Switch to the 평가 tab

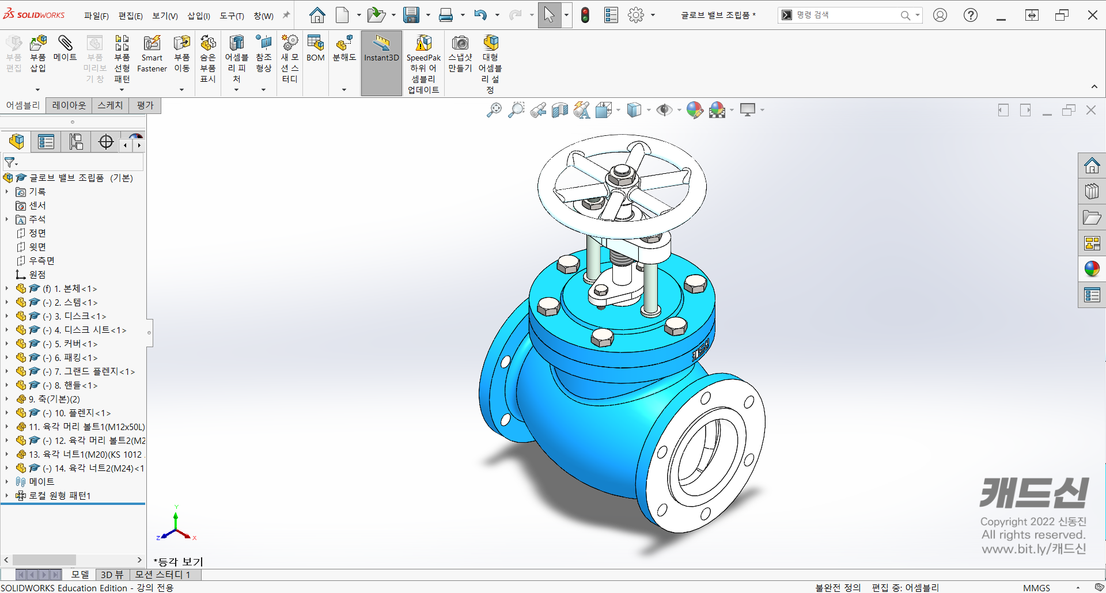coord(145,105)
